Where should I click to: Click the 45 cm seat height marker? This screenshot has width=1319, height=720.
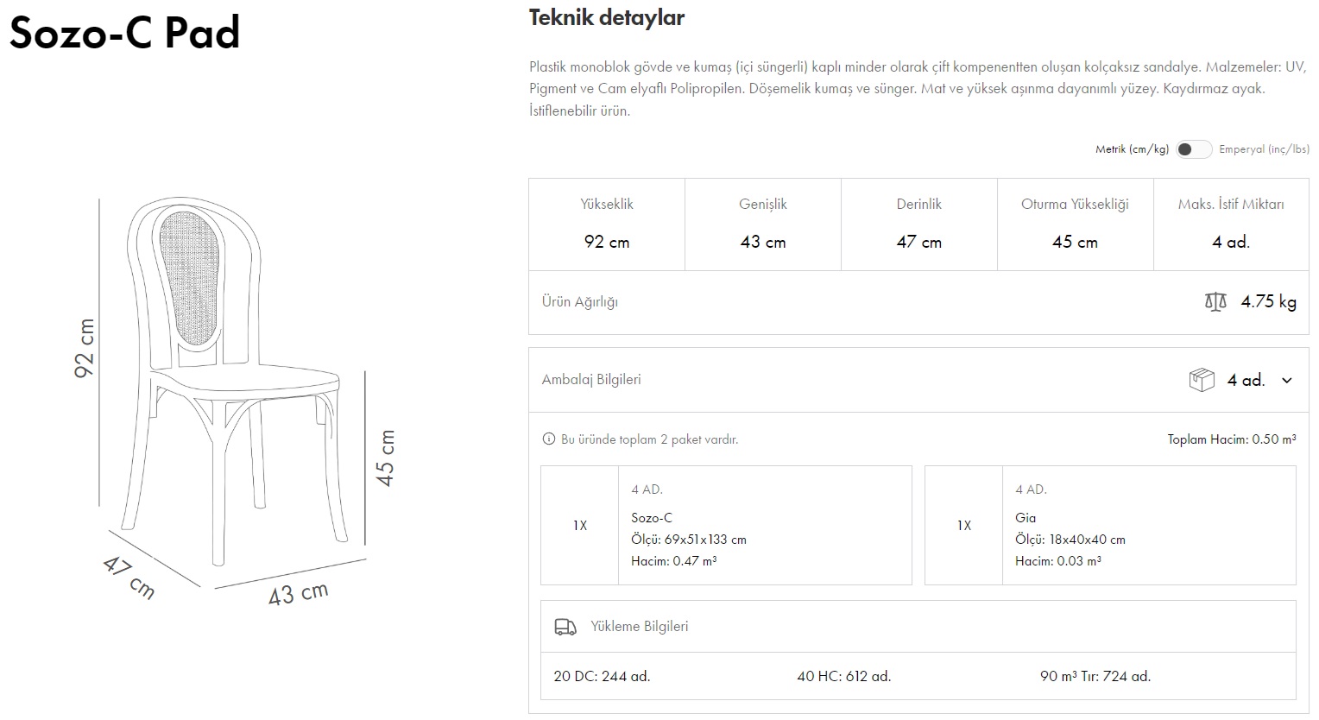point(386,458)
